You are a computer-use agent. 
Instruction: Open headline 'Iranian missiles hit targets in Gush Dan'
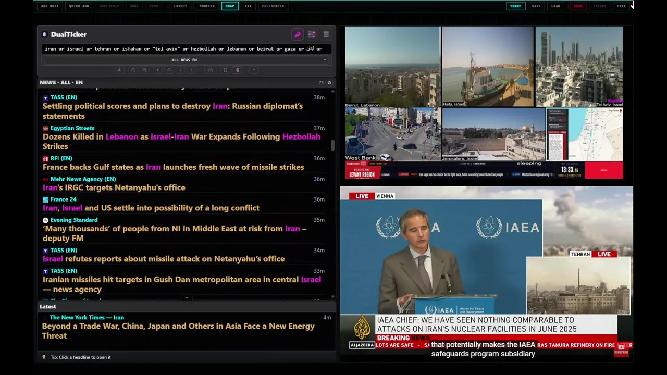click(182, 284)
